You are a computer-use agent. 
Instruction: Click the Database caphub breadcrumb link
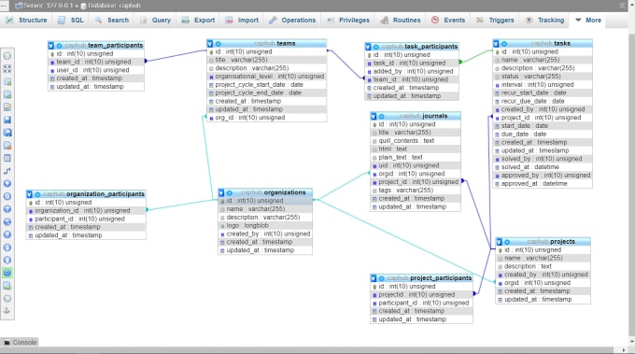[x=110, y=6]
